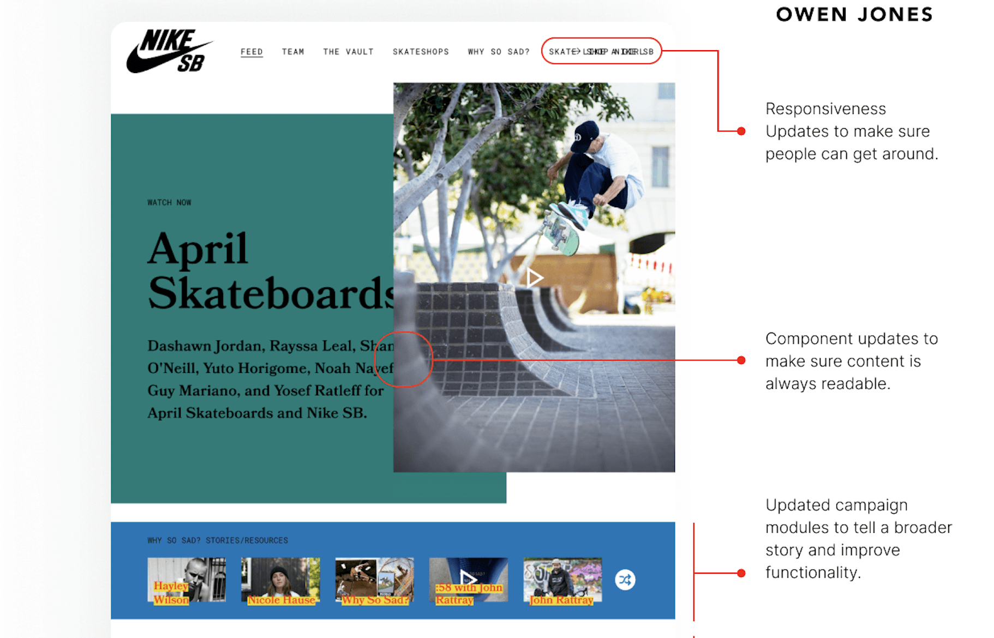Viewport: 994px width, 638px height.
Task: Click the "WHY SO SAD? STORIES/RESOURCES" heading
Action: point(218,540)
